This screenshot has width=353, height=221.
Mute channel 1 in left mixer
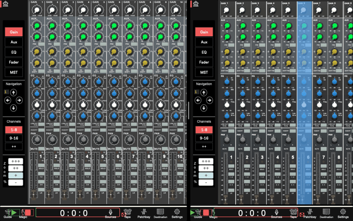41,149
